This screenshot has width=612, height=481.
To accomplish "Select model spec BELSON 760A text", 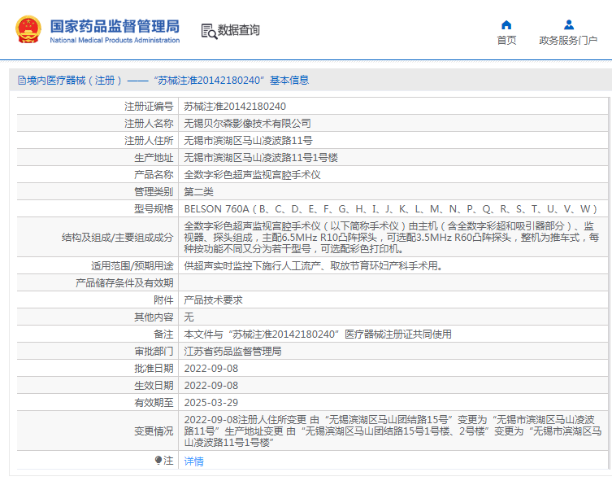I will tap(391, 209).
